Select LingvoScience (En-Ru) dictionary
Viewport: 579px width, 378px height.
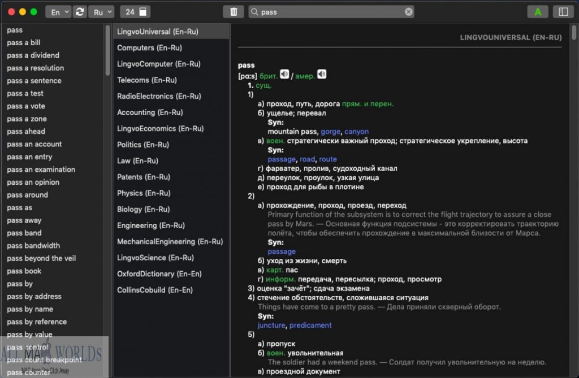[x=171, y=258]
